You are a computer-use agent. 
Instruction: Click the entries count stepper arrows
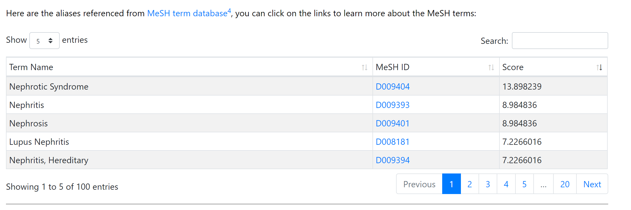pos(50,40)
